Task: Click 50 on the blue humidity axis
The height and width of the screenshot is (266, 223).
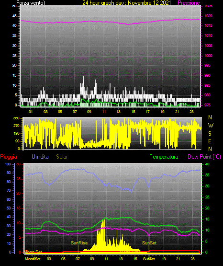Action: (x=9, y=208)
